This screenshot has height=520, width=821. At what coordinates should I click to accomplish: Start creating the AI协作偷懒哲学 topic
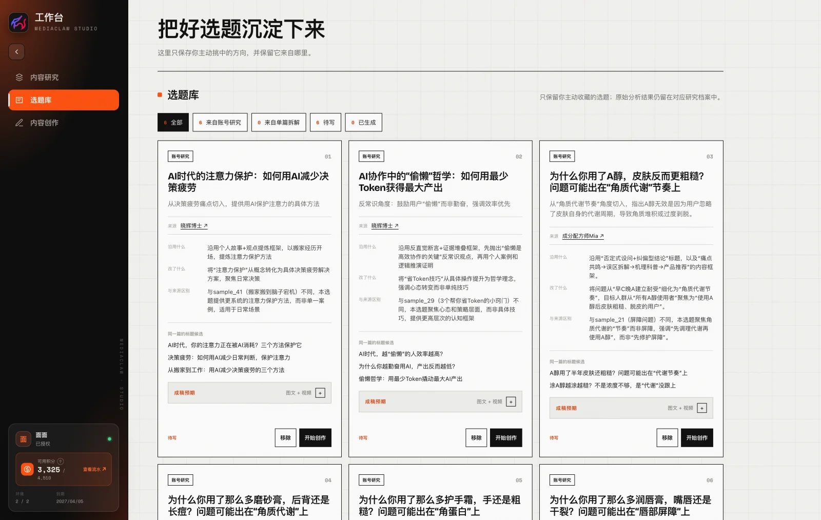pyautogui.click(x=506, y=438)
